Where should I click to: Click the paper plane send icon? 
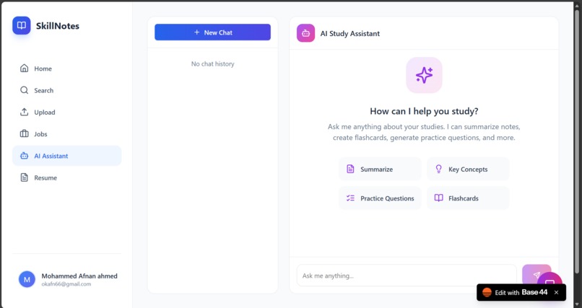click(537, 275)
